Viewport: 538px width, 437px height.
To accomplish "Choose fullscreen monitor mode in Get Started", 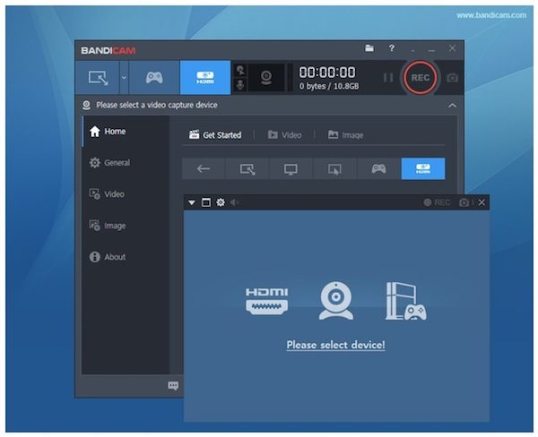I will pyautogui.click(x=291, y=168).
